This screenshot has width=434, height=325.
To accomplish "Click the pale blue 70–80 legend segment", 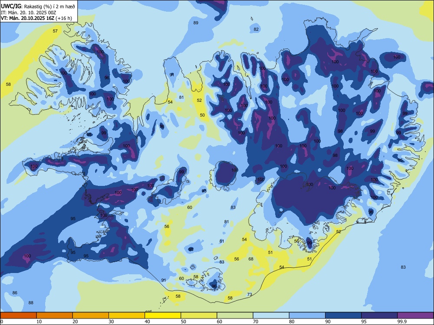I will 271,315.
